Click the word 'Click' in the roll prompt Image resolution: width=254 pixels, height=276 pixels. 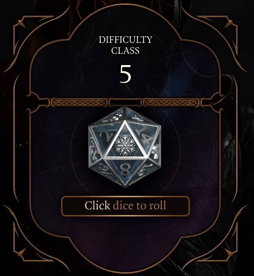click(97, 205)
